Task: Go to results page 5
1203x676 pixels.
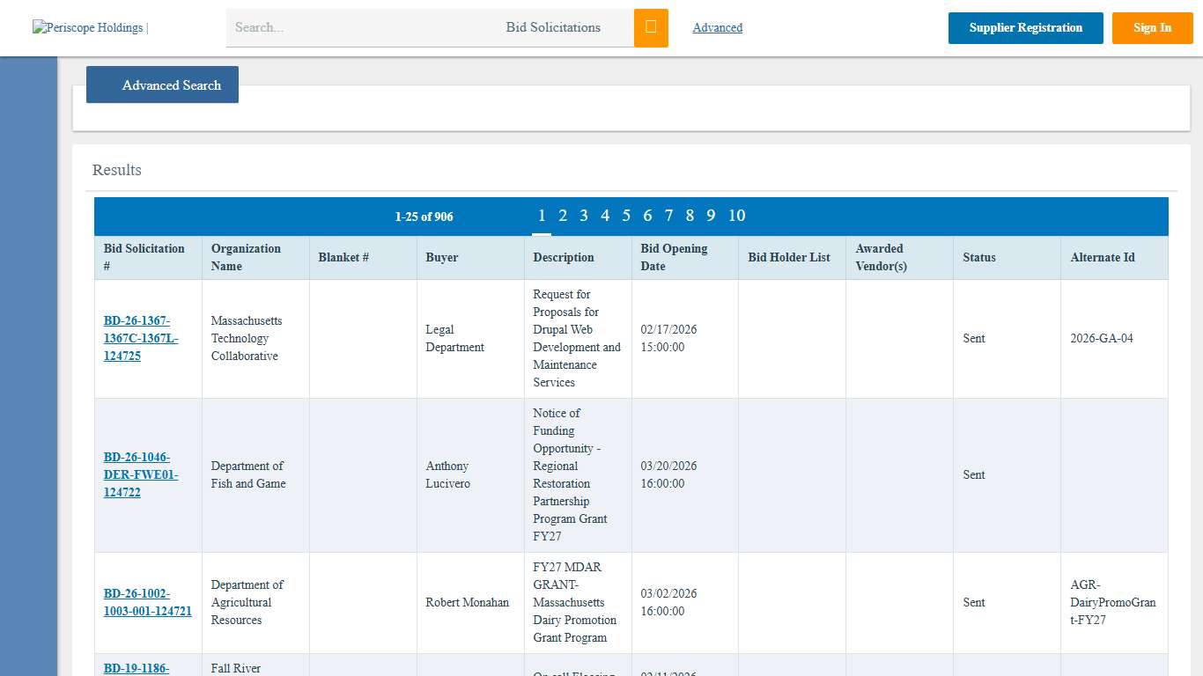Action: (626, 216)
